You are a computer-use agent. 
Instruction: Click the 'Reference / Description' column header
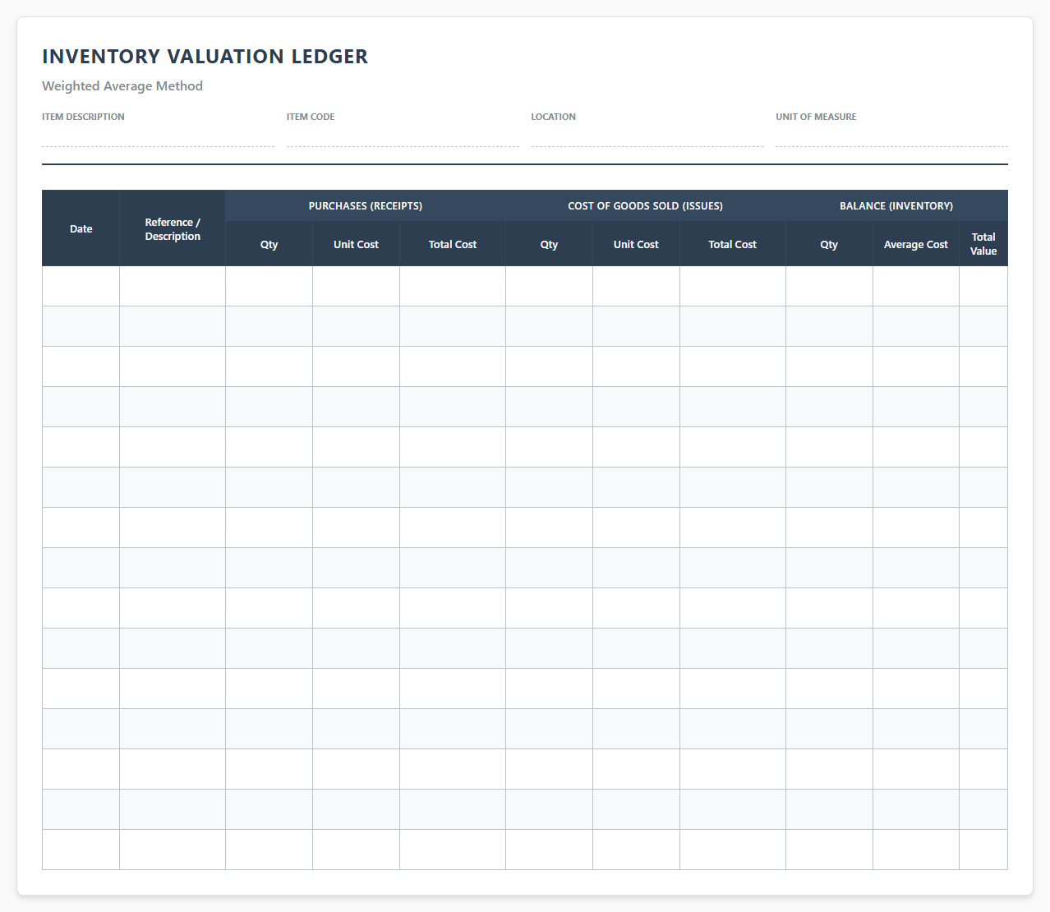point(173,228)
